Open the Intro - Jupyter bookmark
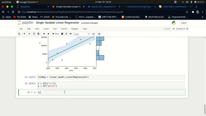The height and width of the screenshot is (116, 206). click(x=85, y=17)
